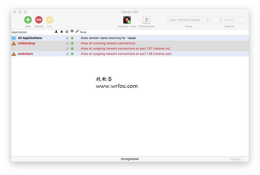
Task: Click the warning icon beside smbclient
Action: point(14,54)
